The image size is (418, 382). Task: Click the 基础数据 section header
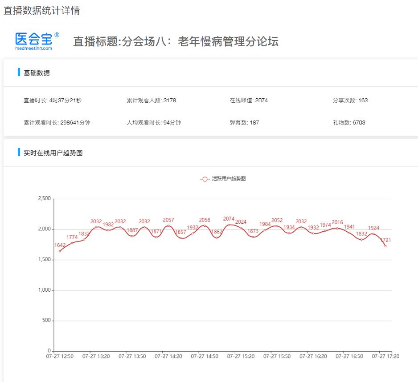[37, 72]
